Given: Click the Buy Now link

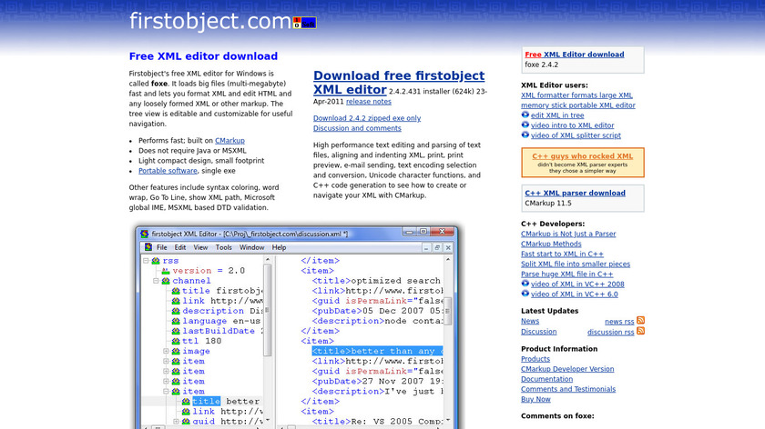Looking at the screenshot, I should pos(535,399).
